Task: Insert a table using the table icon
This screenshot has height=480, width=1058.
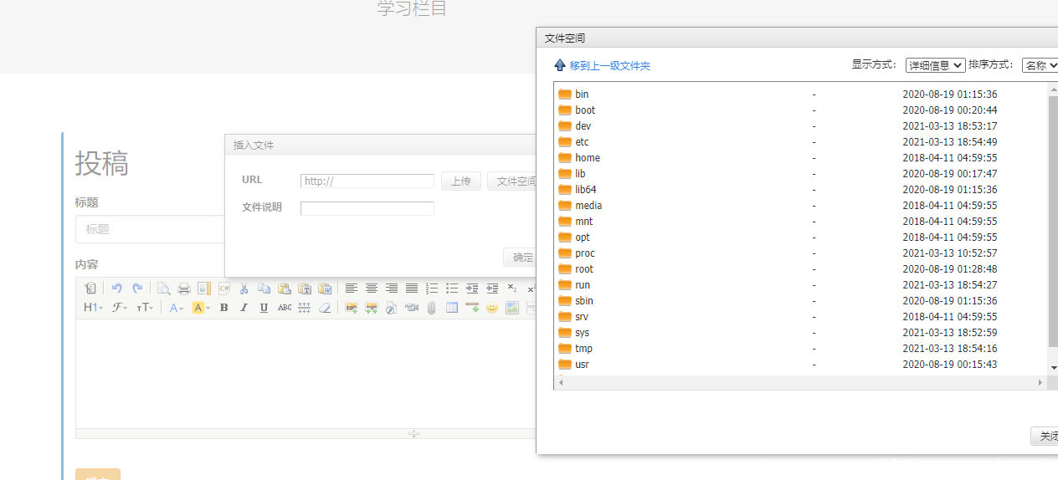Action: pyautogui.click(x=452, y=308)
